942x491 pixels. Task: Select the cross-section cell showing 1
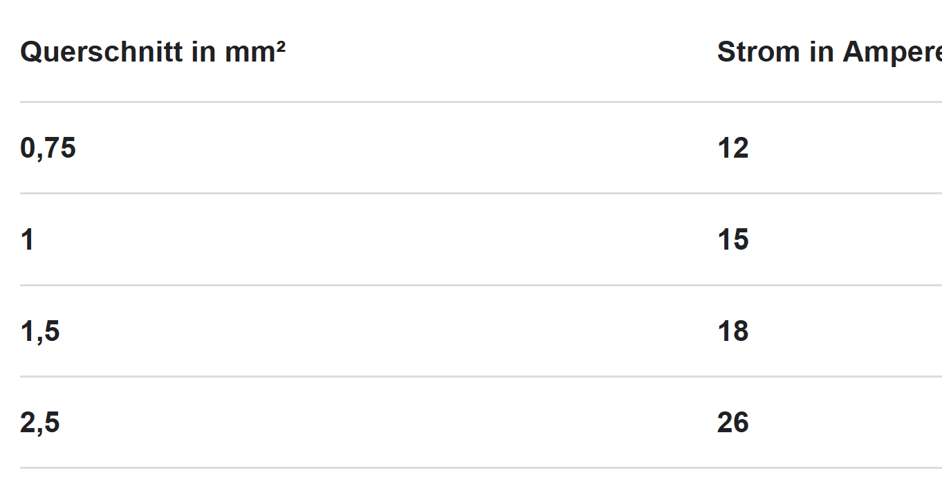27,239
